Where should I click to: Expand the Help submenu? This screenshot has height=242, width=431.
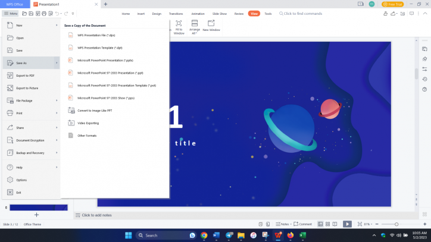click(31, 167)
